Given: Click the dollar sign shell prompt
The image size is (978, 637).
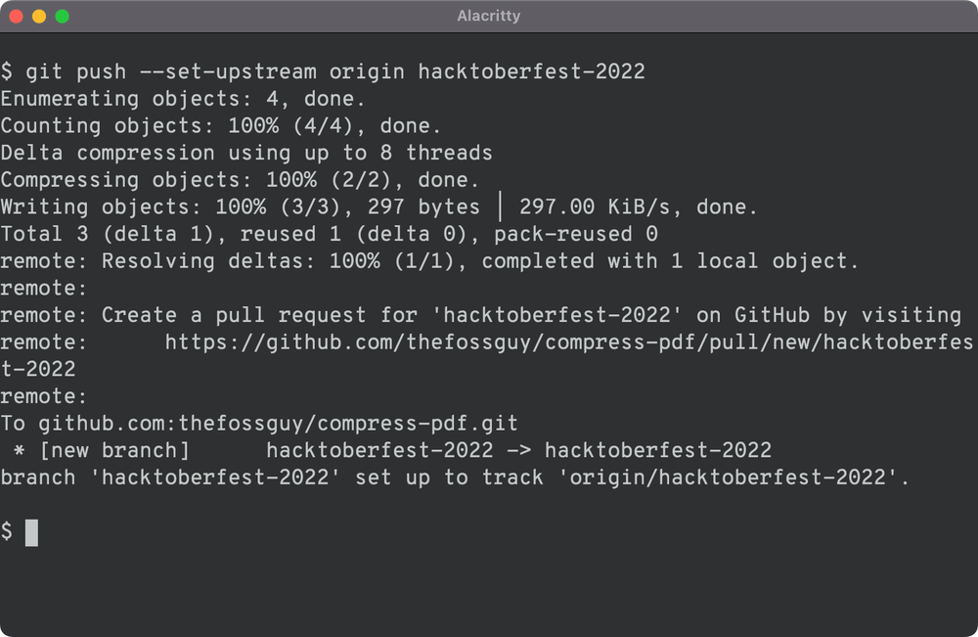Looking at the screenshot, I should [x=8, y=531].
